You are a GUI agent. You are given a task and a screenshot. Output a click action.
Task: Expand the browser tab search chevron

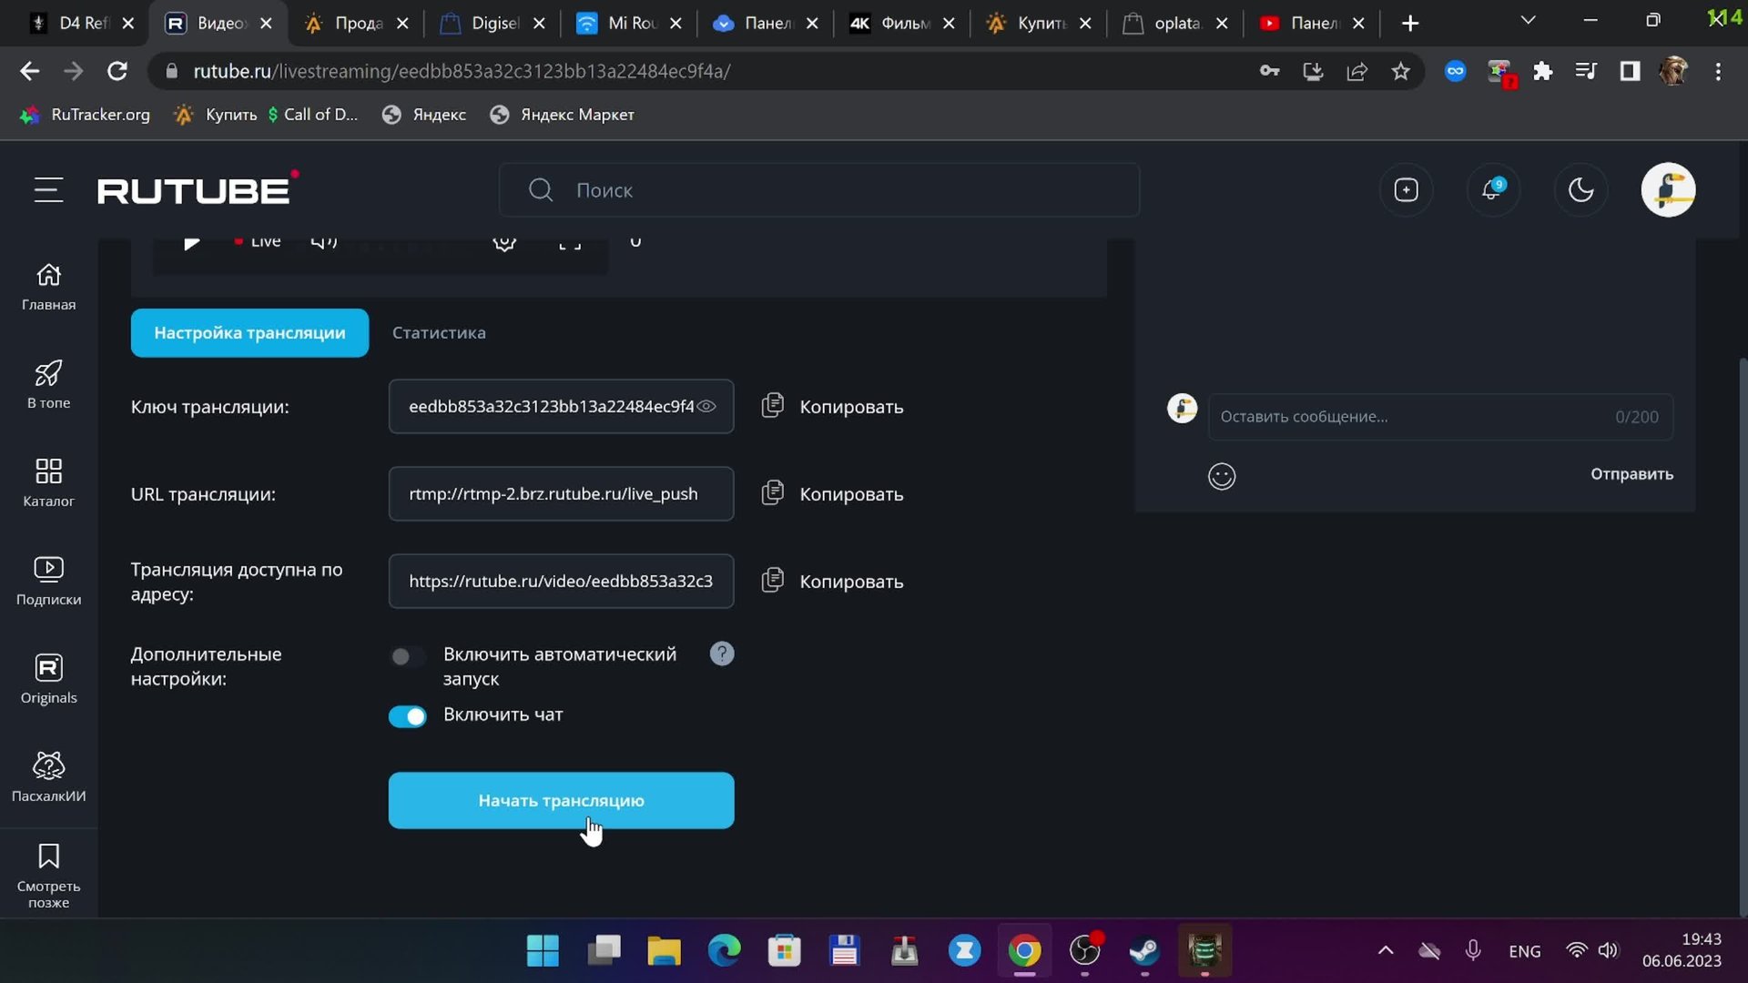pyautogui.click(x=1528, y=21)
